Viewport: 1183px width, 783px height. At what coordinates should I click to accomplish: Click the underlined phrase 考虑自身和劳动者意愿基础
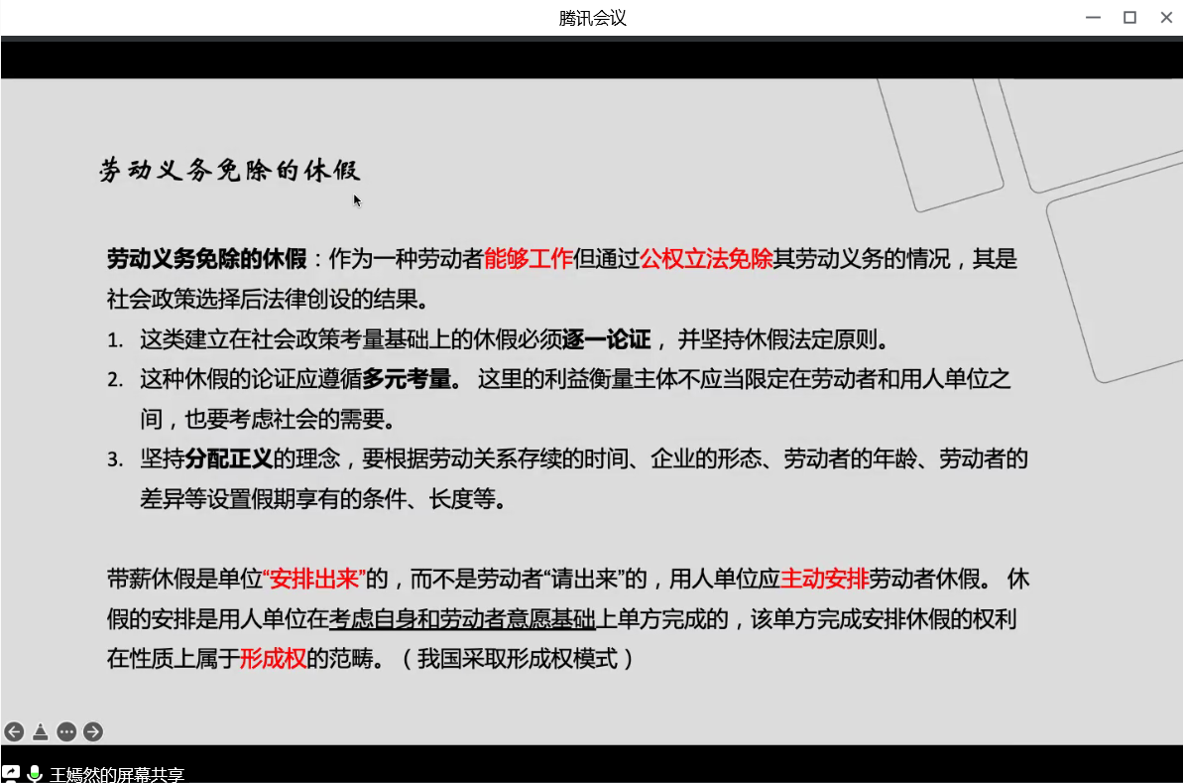[x=462, y=619]
